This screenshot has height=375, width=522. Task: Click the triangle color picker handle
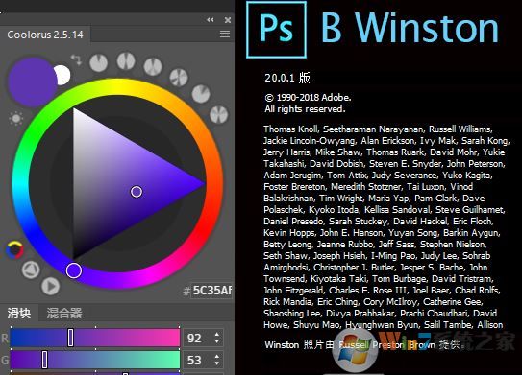tap(137, 192)
